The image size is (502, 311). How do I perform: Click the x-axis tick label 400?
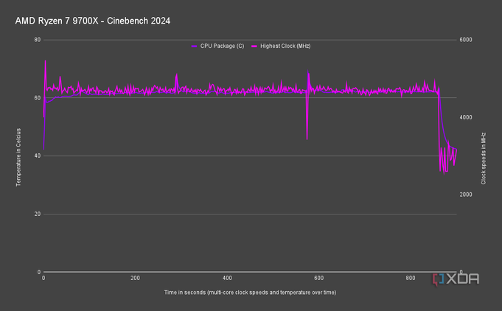point(227,279)
